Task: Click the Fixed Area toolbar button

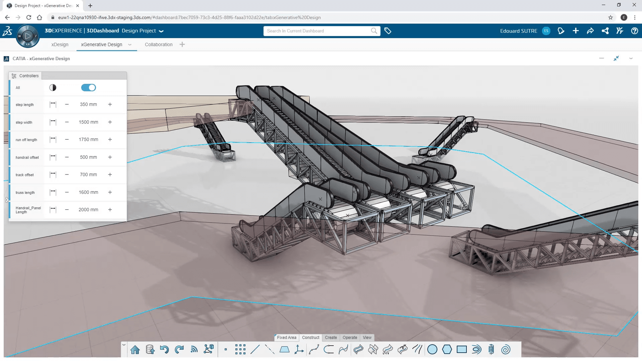Action: pos(287,337)
